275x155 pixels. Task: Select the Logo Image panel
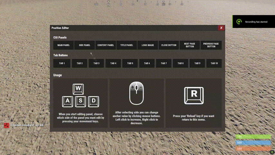(148, 45)
